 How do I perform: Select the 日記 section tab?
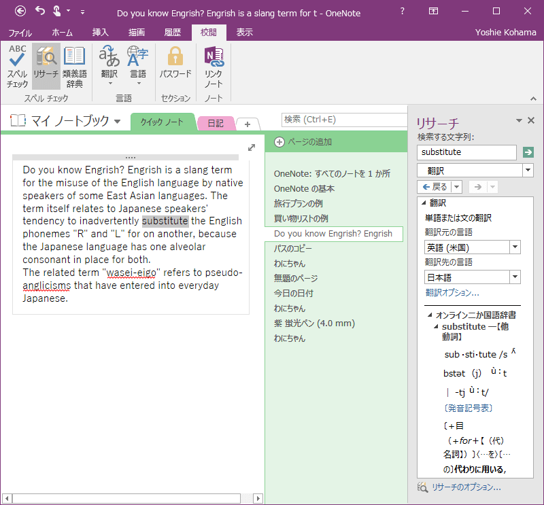(x=216, y=123)
